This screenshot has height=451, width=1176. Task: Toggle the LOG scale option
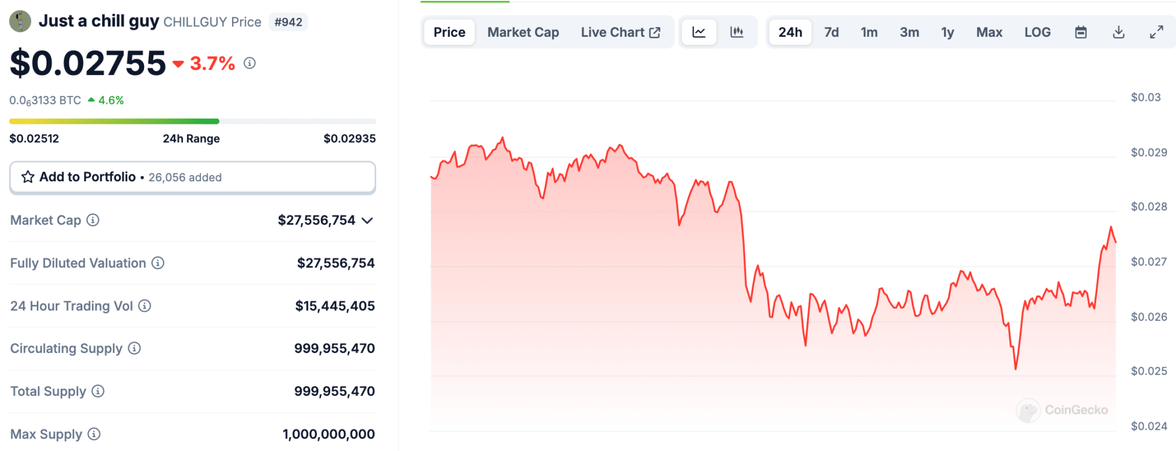point(1037,32)
